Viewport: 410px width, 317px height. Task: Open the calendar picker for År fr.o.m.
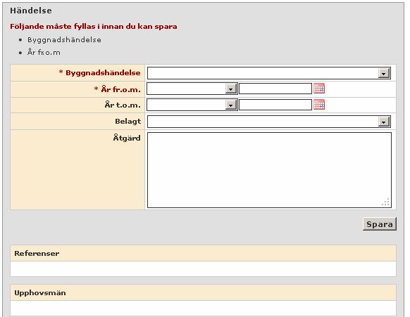point(319,89)
